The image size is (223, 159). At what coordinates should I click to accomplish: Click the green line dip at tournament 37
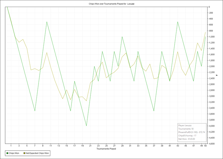pyautogui.click(x=154, y=111)
